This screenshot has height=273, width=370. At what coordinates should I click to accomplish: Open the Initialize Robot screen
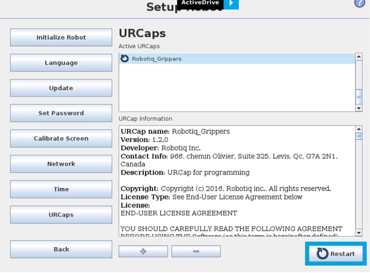coord(61,37)
